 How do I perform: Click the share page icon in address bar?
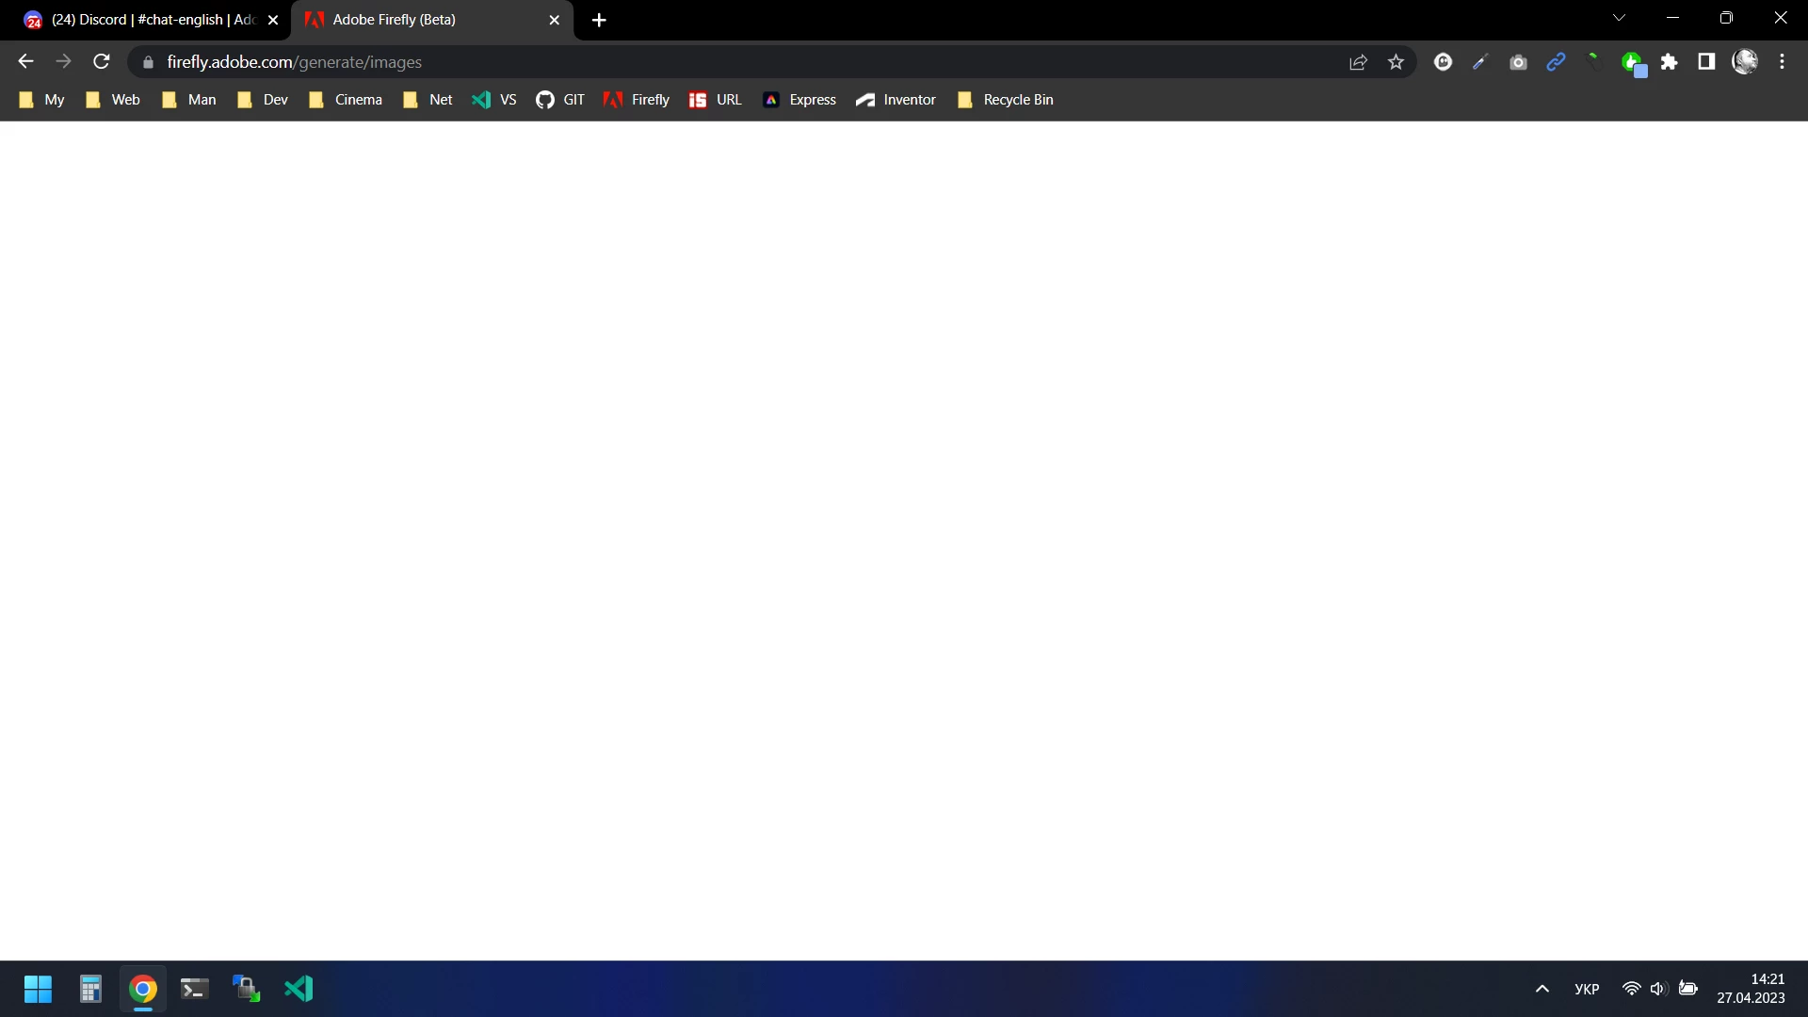[1358, 62]
